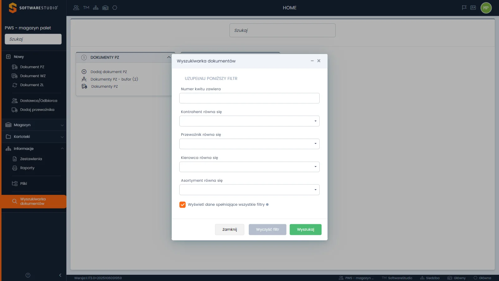The height and width of the screenshot is (281, 499).
Task: Click the flag icon in top right
Action: pos(464,8)
